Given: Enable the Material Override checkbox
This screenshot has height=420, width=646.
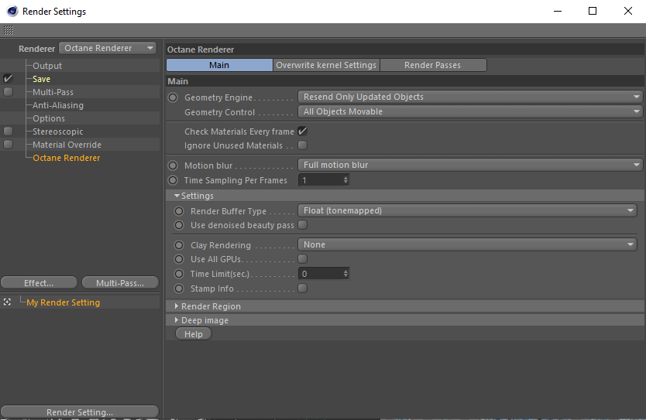Looking at the screenshot, I should [8, 145].
